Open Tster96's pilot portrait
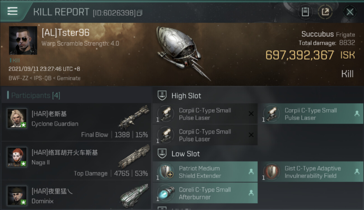This screenshot has height=210, width=364. click(23, 40)
